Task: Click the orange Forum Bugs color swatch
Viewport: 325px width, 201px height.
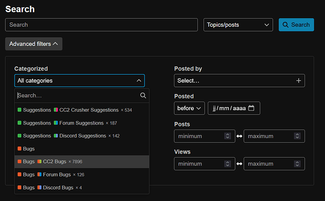Action: point(40,175)
